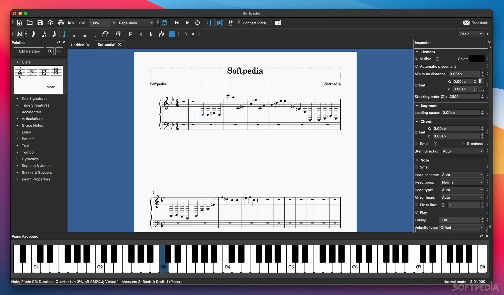Toggle Automatic placement checkbox
The height and width of the screenshot is (295, 504).
click(417, 67)
